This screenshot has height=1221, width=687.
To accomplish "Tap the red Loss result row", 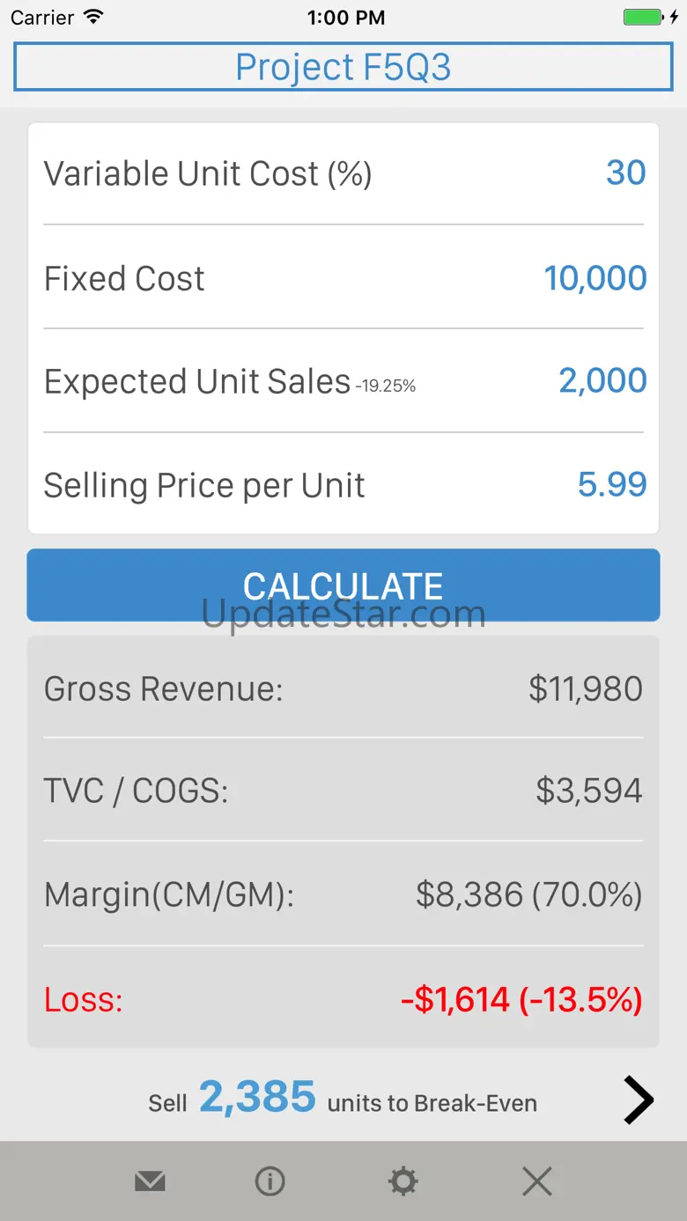I will click(x=343, y=999).
